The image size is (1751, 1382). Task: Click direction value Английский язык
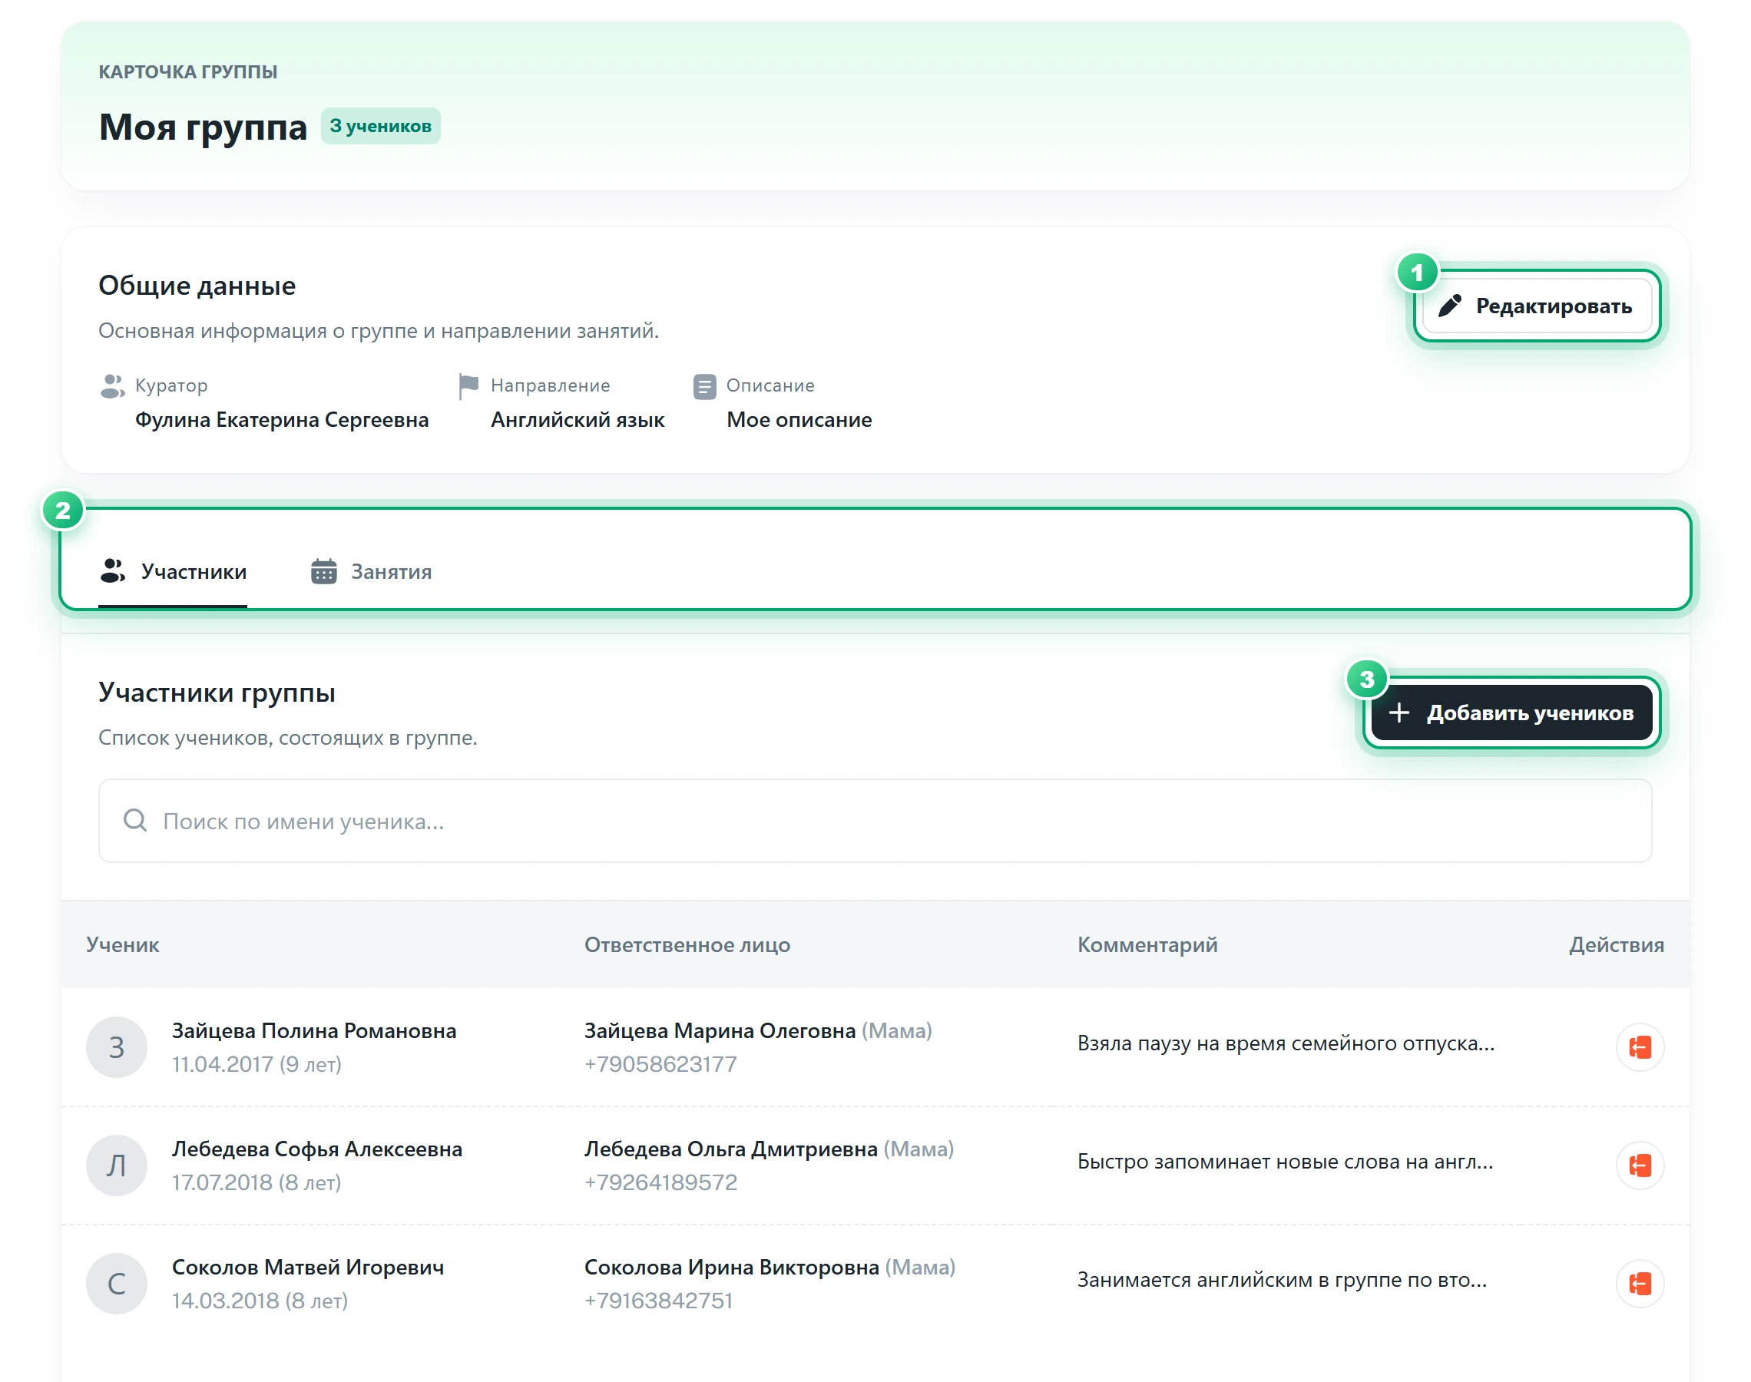[x=577, y=419]
